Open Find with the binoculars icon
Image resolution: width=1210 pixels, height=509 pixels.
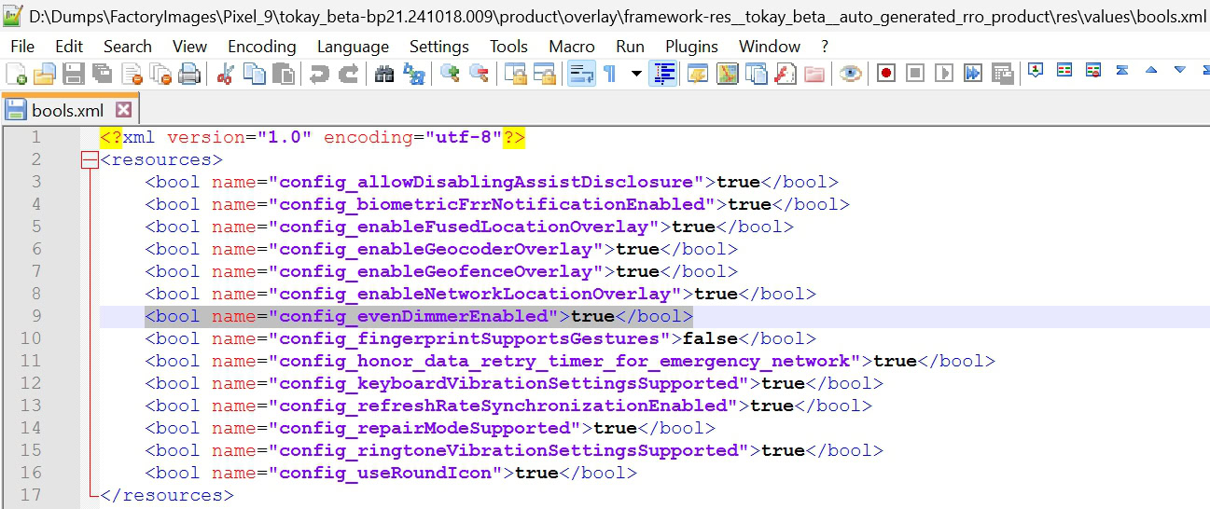coord(384,75)
